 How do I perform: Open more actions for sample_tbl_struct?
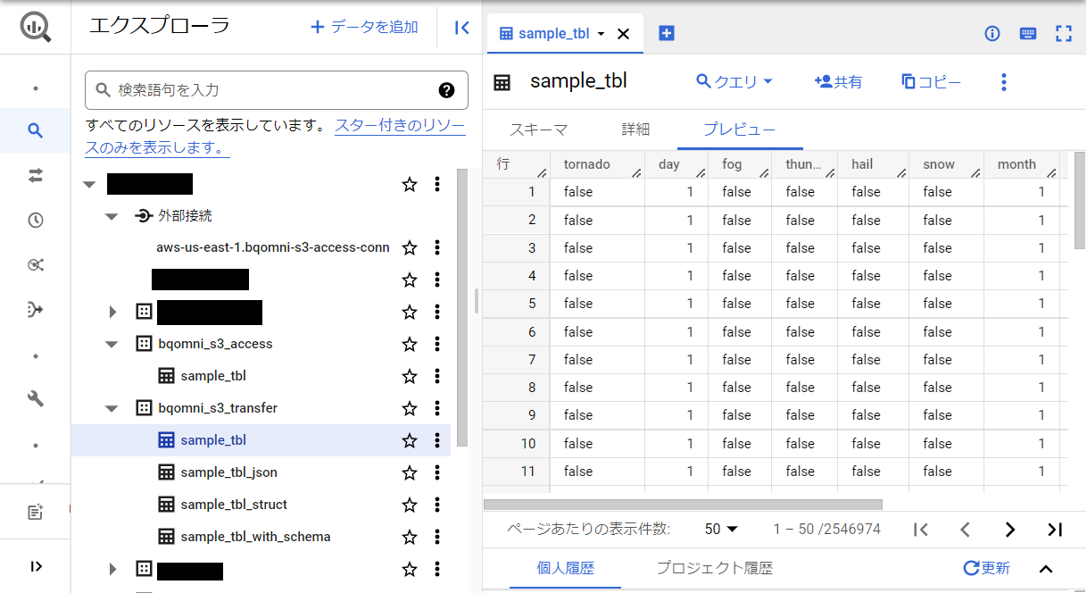(437, 505)
